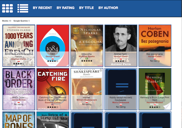Click the title text 'Animal Farm'

coord(120,54)
